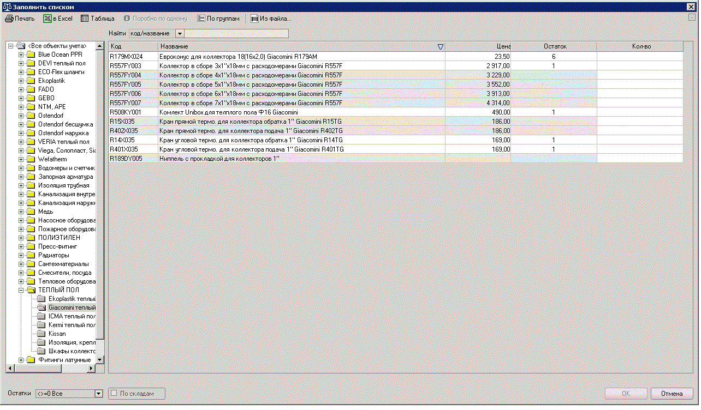Toggle the По складам checkbox
Image resolution: width=701 pixels, height=410 pixels.
coord(115,393)
